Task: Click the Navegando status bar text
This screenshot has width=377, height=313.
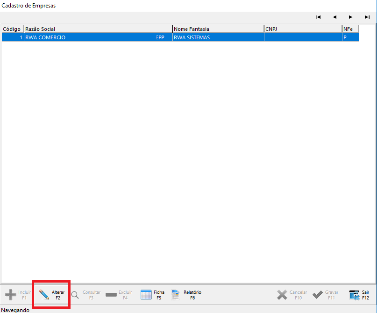Action: click(15, 310)
